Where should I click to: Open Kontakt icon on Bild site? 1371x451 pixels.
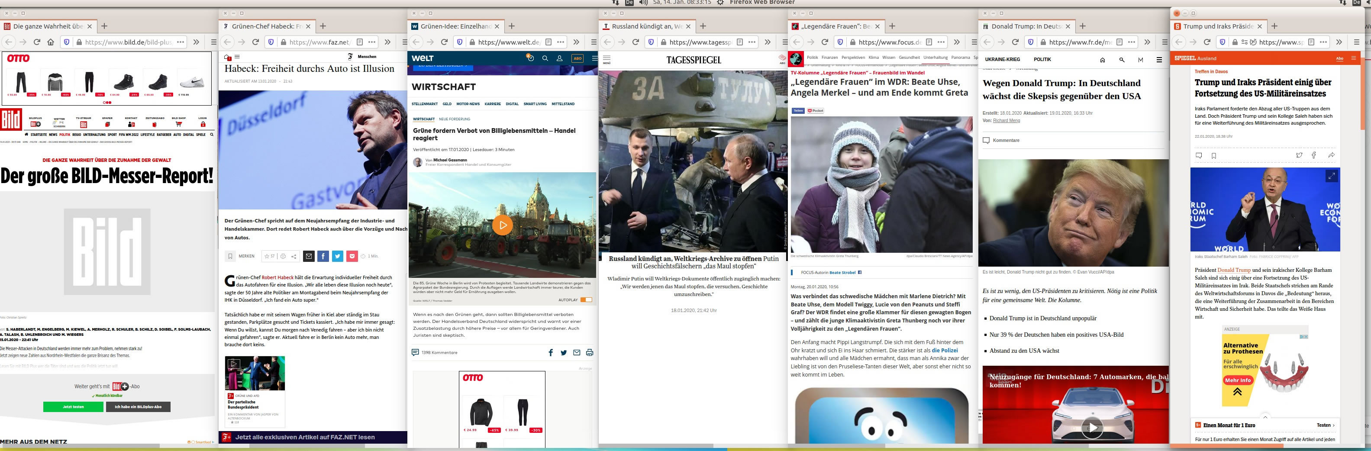(x=132, y=125)
